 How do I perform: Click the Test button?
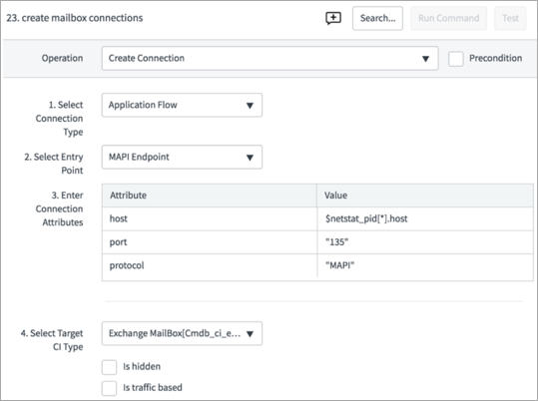pos(510,18)
